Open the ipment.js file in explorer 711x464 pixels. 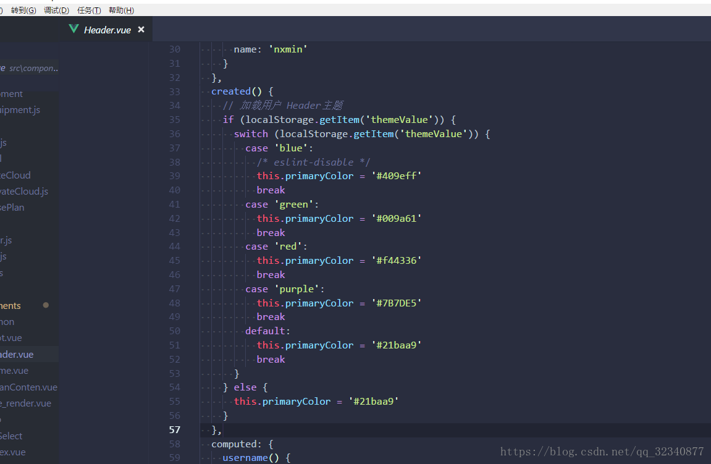click(x=20, y=110)
